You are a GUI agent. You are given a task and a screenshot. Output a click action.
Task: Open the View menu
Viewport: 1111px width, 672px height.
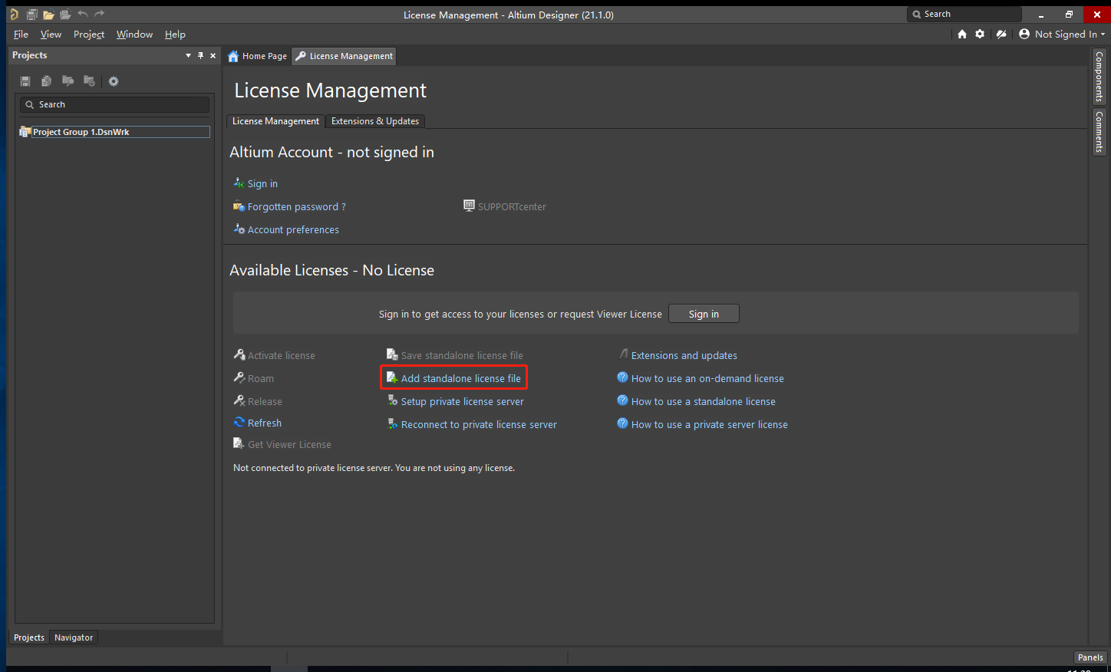click(x=51, y=34)
